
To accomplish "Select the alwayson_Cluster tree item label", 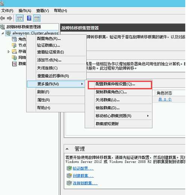I will coord(35,33).
